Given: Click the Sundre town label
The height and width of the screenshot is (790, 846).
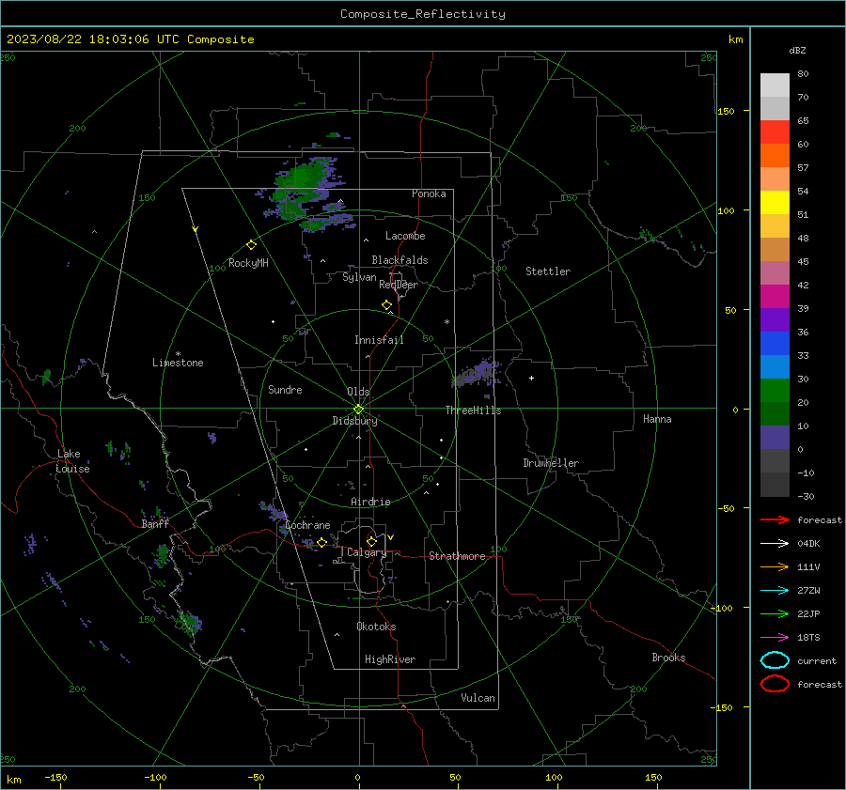Looking at the screenshot, I should pyautogui.click(x=285, y=389).
